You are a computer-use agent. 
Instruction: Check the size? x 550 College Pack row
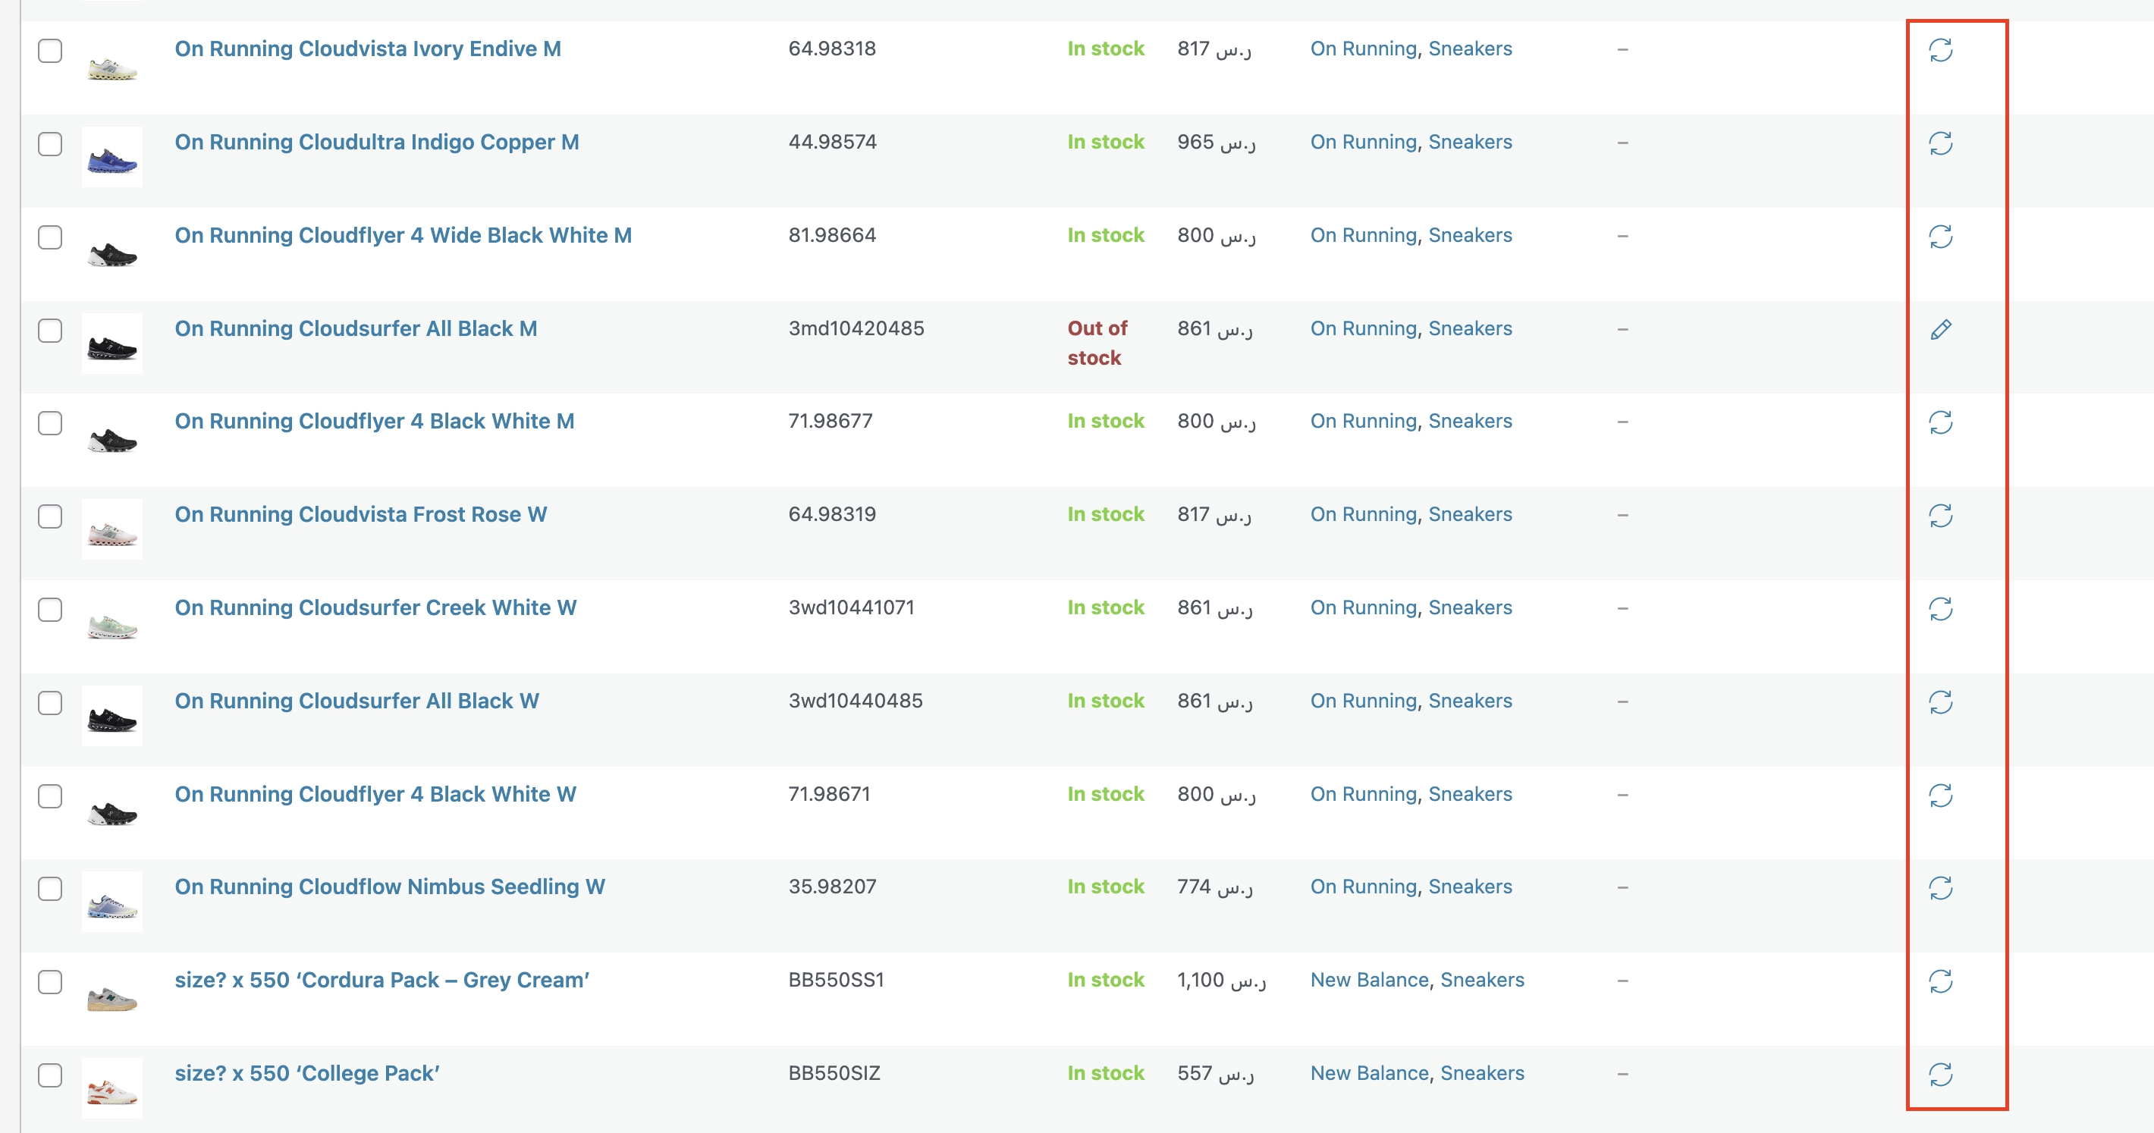(x=50, y=1075)
